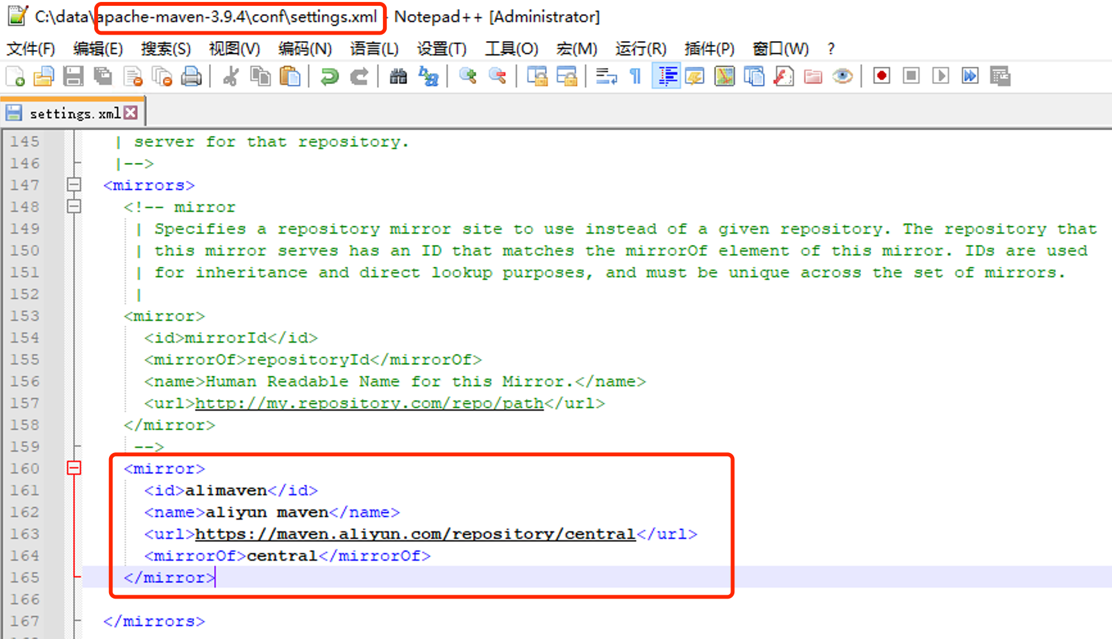Collapse the mirrors tag at line 147
Viewport: 1112px width, 639px height.
point(74,185)
